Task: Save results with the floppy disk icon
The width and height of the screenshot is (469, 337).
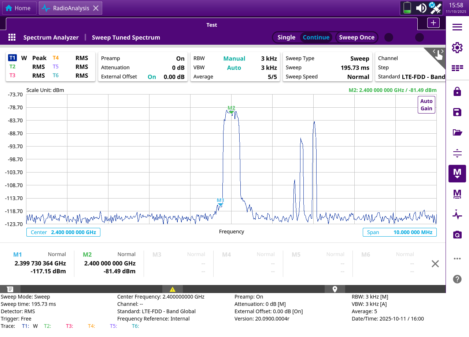Action: [x=457, y=112]
